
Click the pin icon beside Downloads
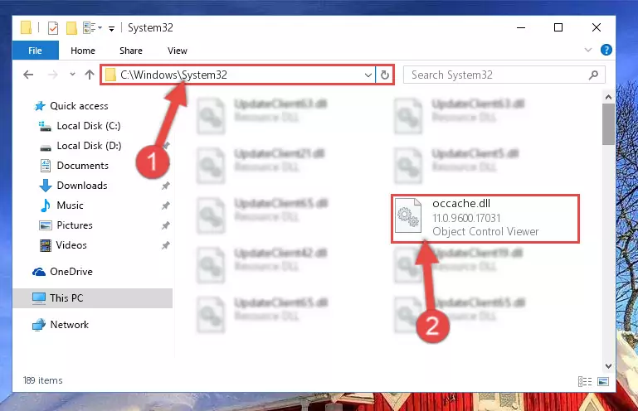click(x=165, y=186)
